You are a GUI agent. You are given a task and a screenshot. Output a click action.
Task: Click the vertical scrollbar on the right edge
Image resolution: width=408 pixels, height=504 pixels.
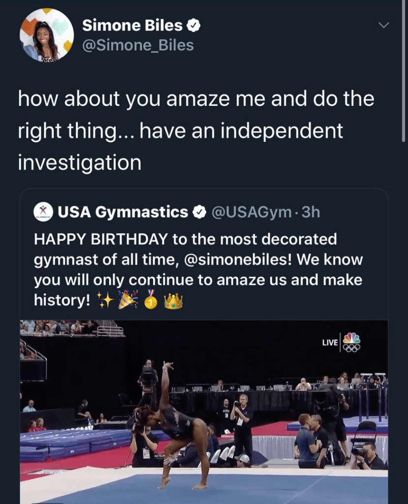tap(404, 69)
